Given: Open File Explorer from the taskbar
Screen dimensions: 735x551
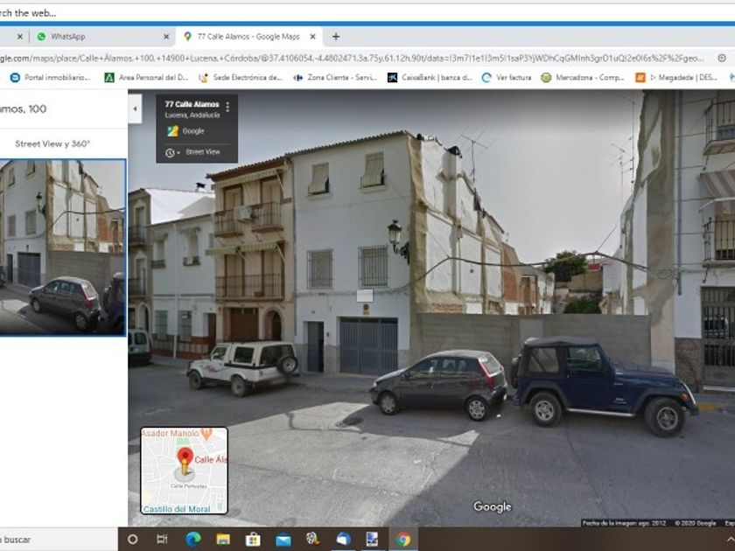Looking at the screenshot, I should coord(223,540).
